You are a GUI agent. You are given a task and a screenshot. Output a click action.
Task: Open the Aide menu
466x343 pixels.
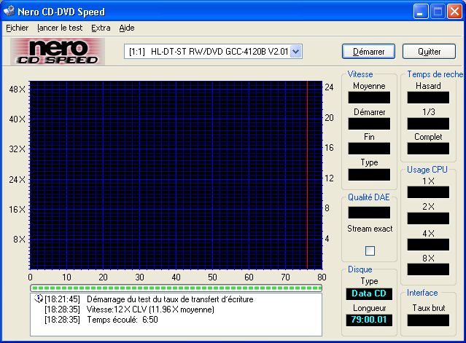tap(127, 28)
